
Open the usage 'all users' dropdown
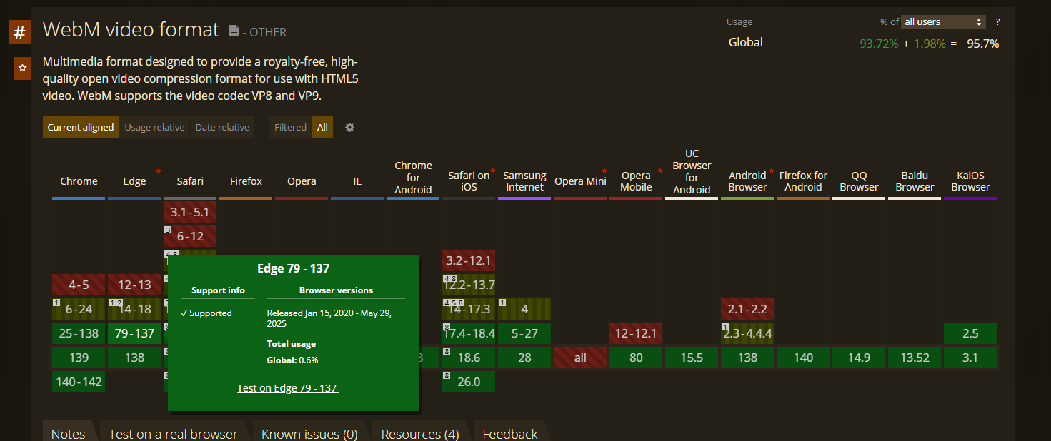point(943,22)
